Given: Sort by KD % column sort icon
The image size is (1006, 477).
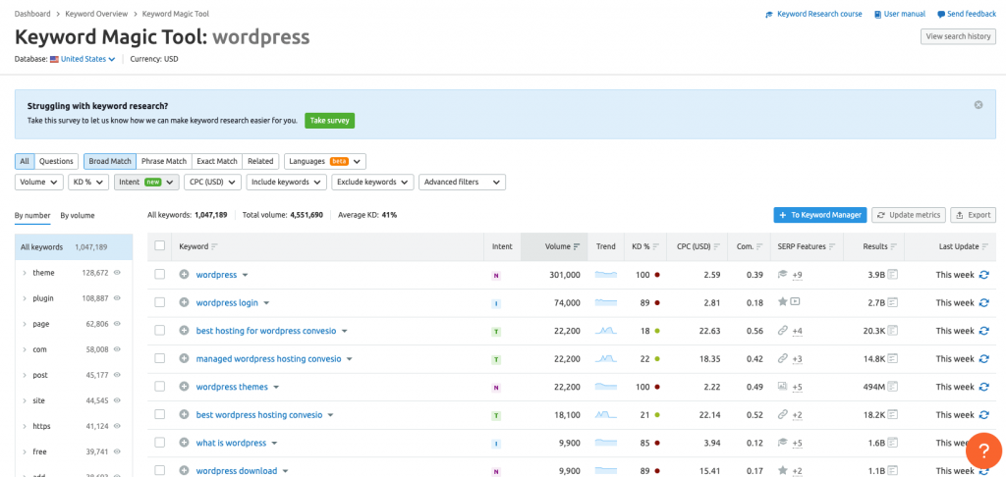Looking at the screenshot, I should 655,246.
